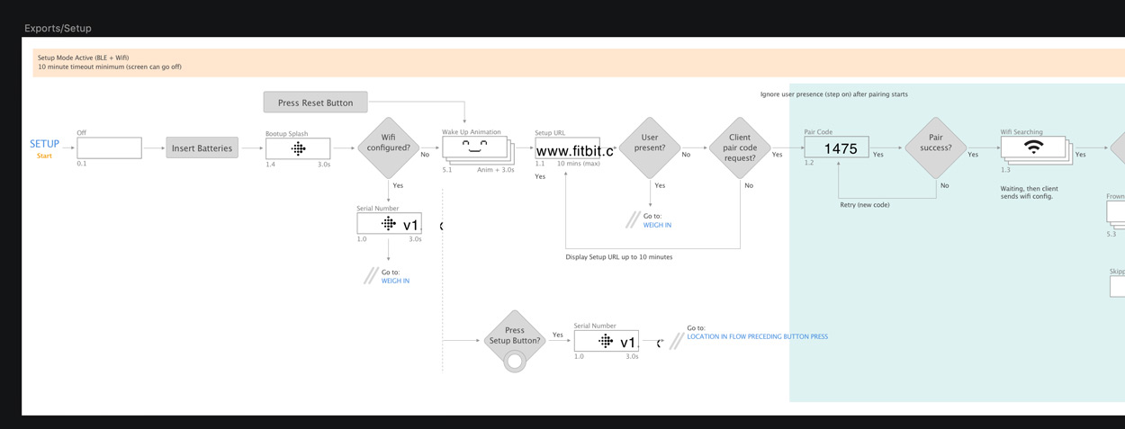Select the Pair success? decision diamond
Screen dimensions: 1125x429
pyautogui.click(x=935, y=147)
